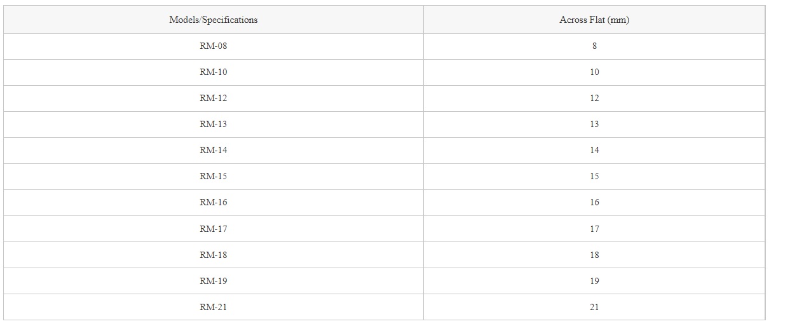Click the across flat value 21
Screen dimensions: 790x326
[594, 307]
